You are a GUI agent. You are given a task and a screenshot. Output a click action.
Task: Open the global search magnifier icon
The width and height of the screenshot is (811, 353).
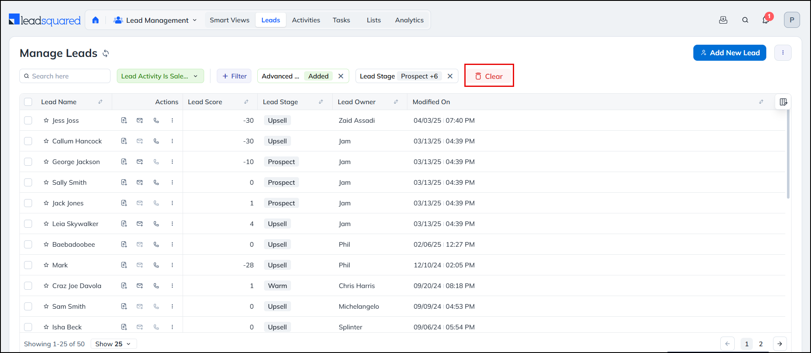pyautogui.click(x=745, y=20)
